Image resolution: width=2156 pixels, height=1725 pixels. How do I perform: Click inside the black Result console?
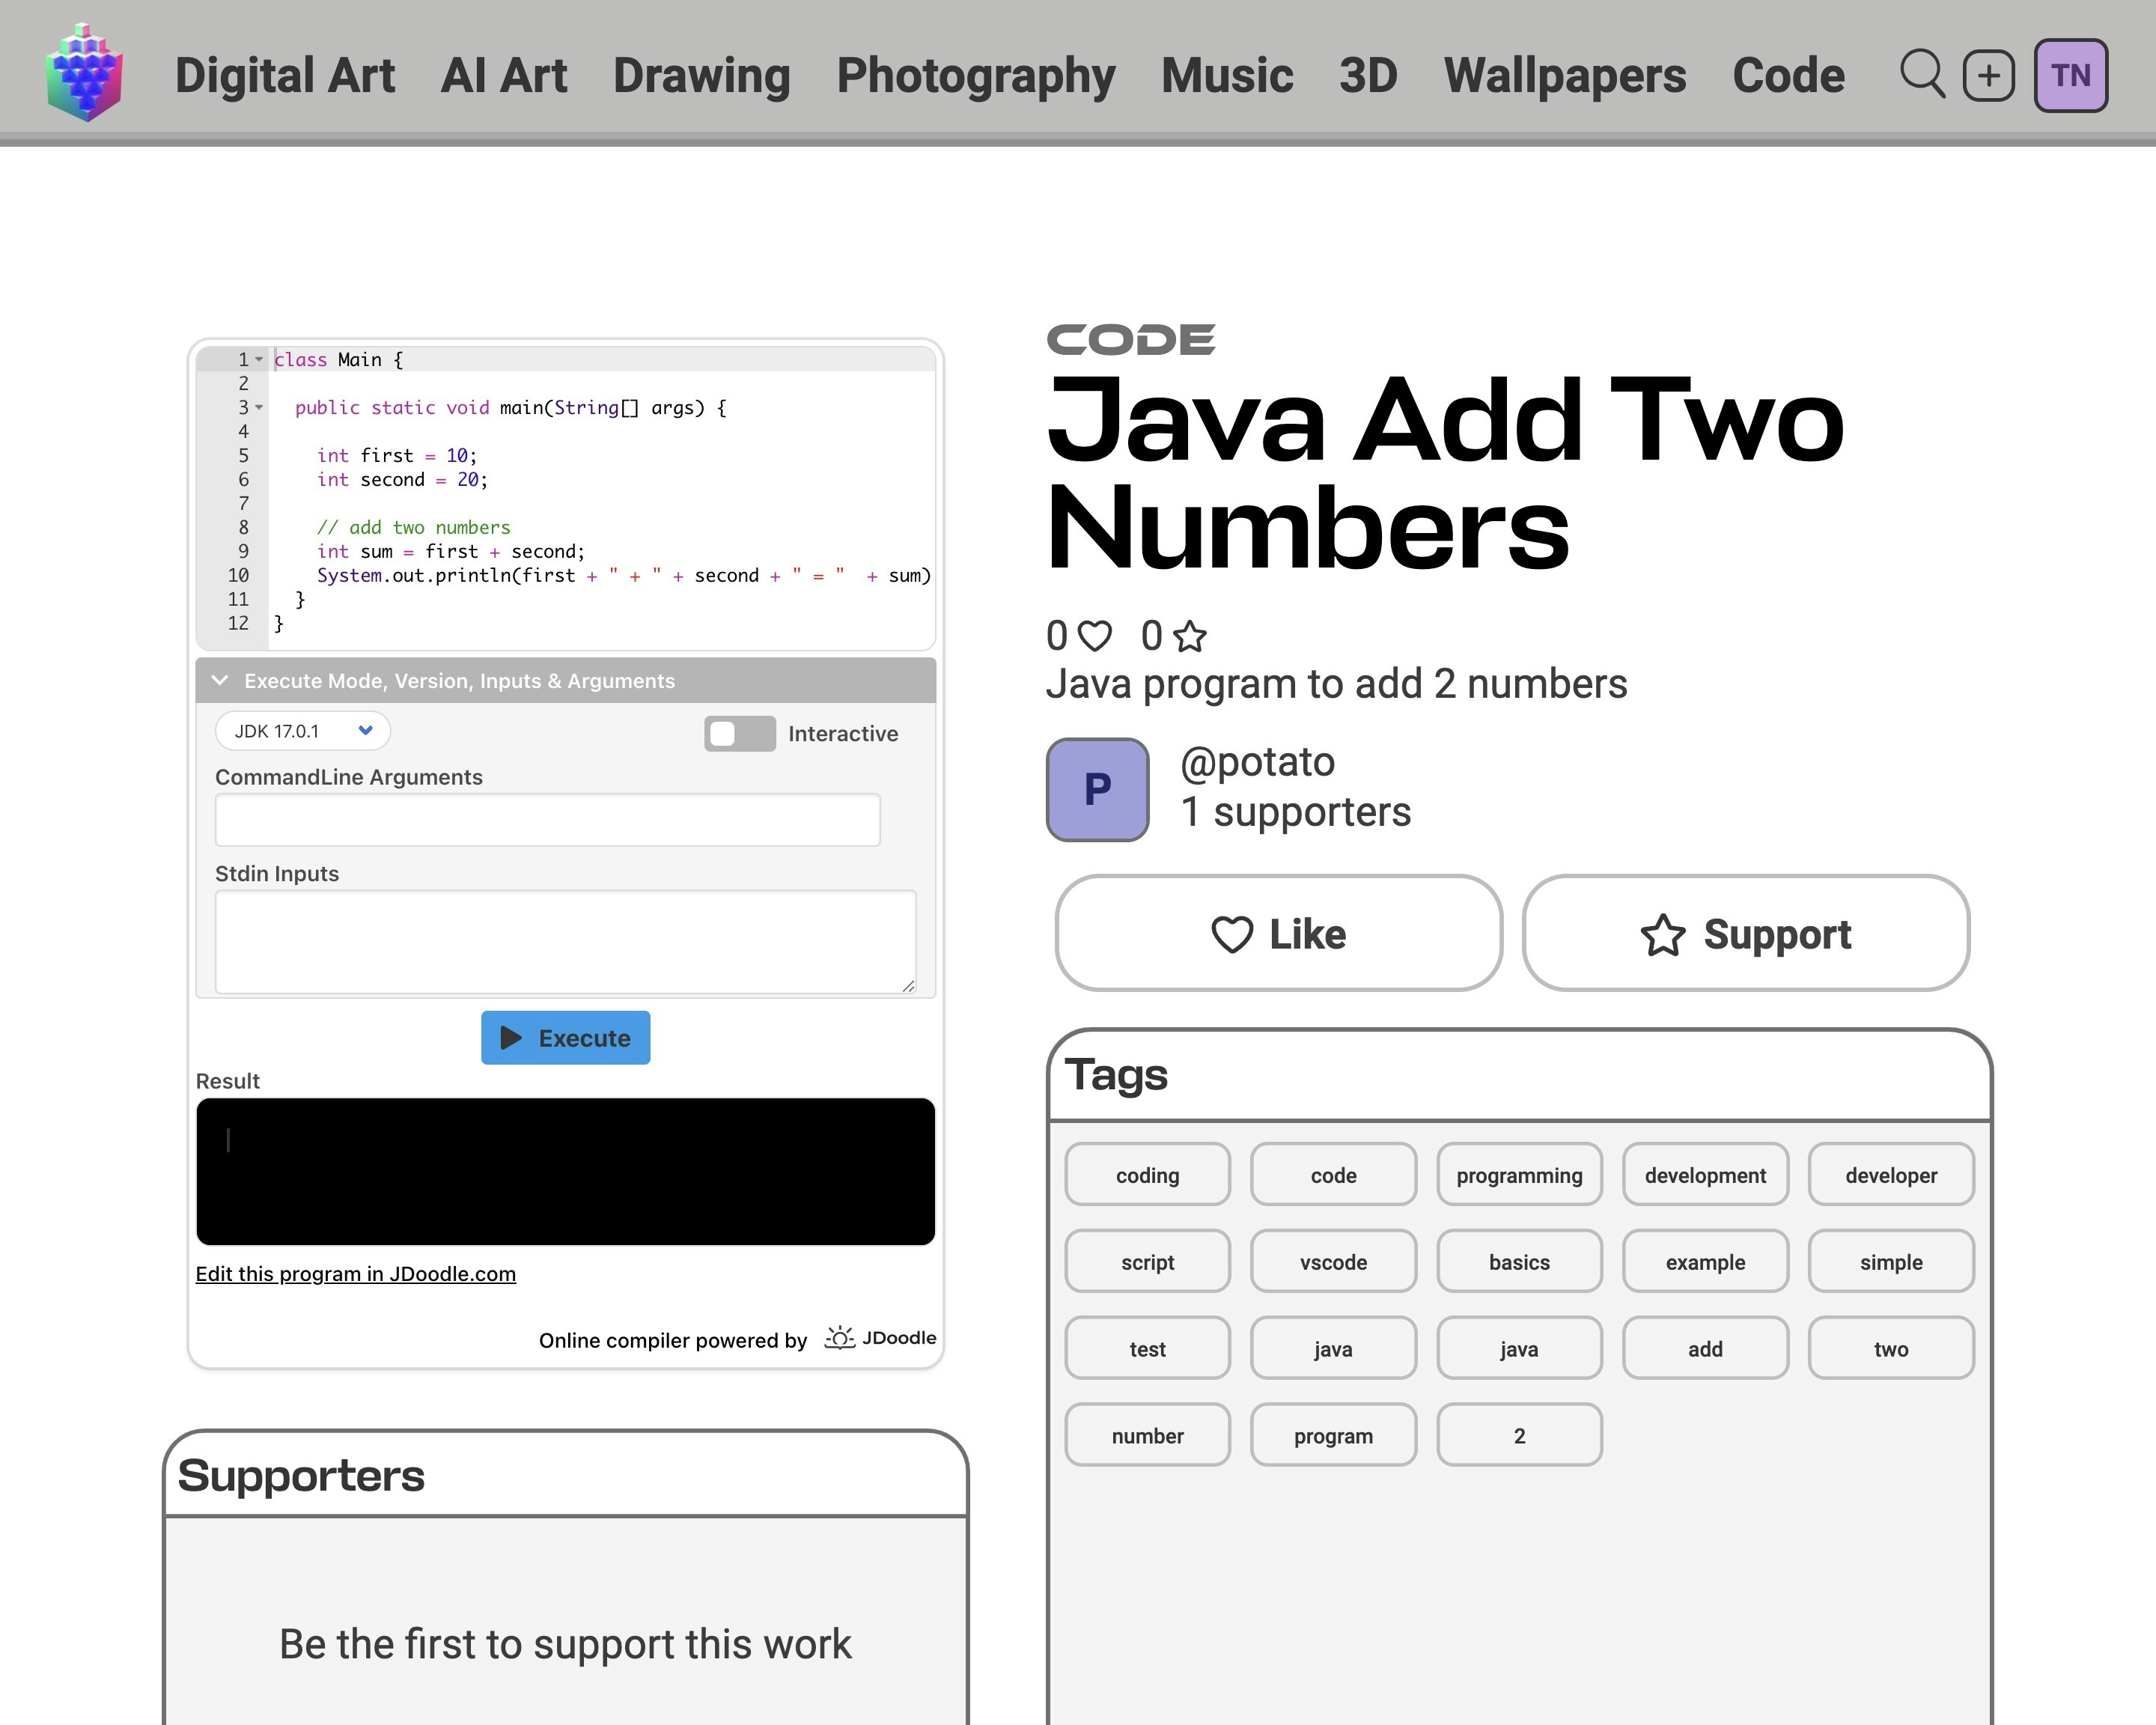[565, 1172]
